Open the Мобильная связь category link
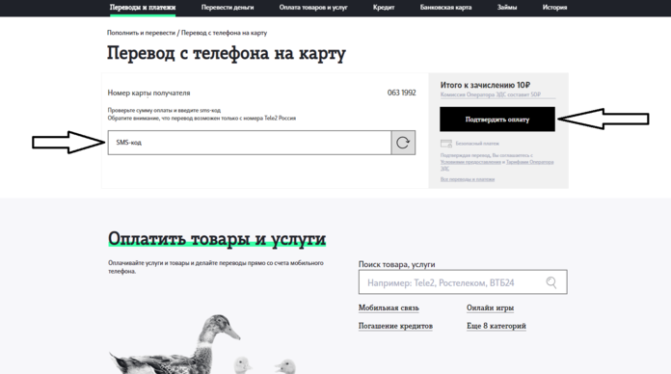This screenshot has width=671, height=374. pos(389,307)
